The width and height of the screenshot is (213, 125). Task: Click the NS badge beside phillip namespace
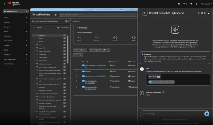110,71
